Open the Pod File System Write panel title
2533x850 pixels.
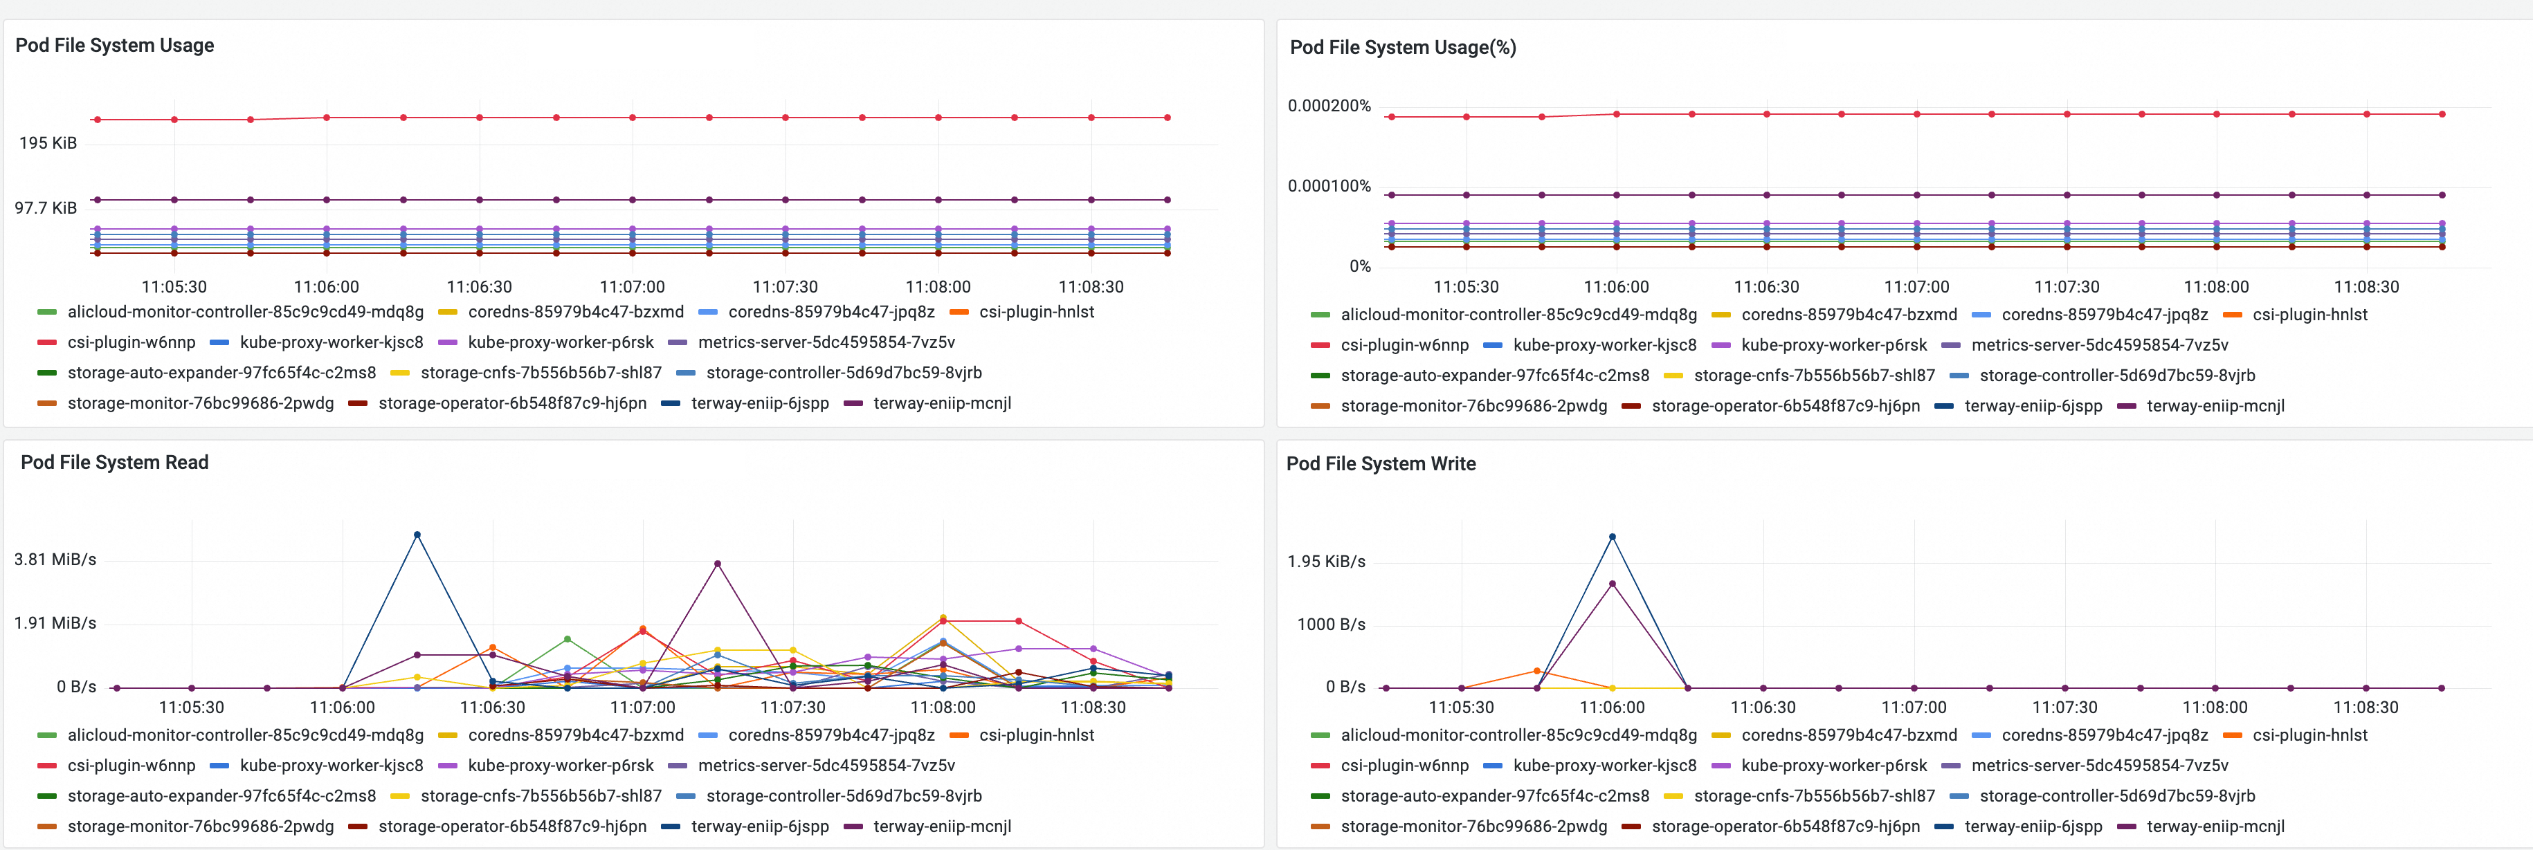click(1381, 464)
